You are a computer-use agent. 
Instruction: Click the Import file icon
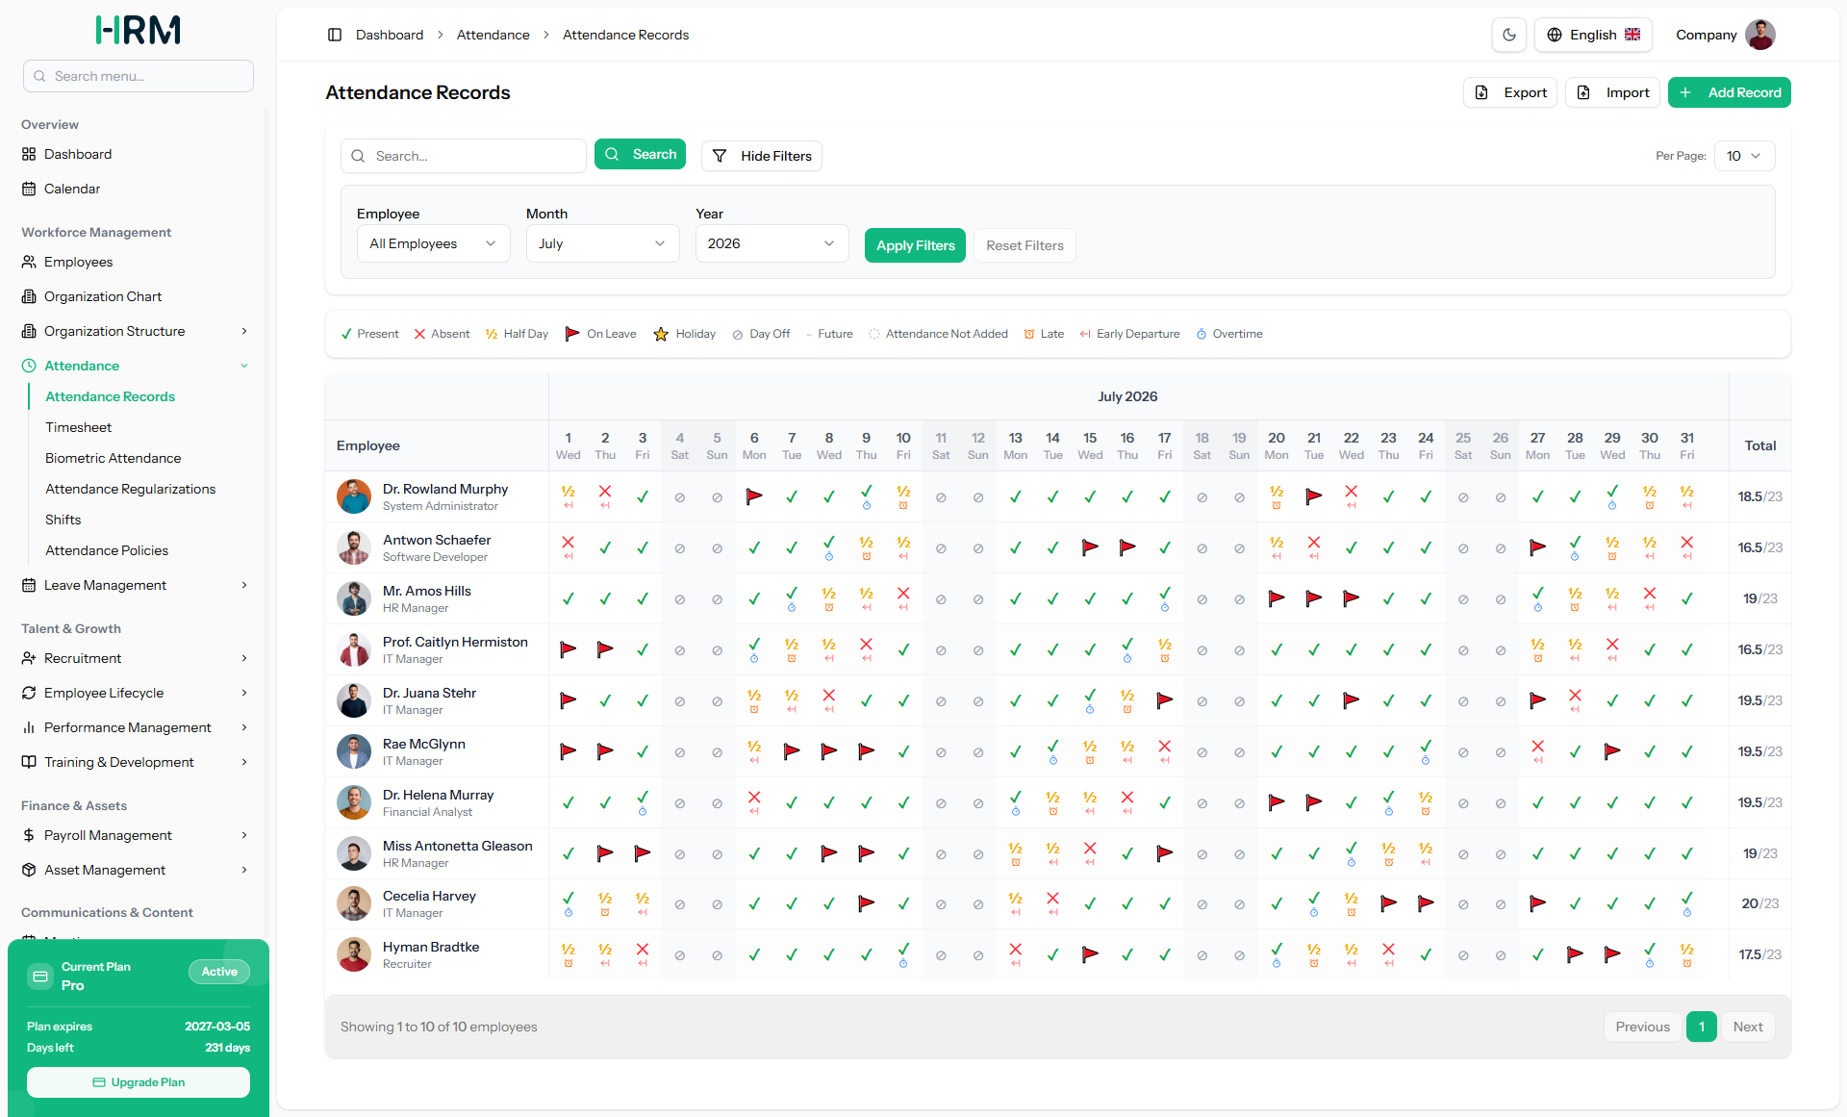(1583, 92)
